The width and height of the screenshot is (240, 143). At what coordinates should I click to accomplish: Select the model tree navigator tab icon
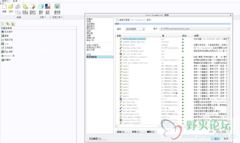pyautogui.click(x=3, y=24)
